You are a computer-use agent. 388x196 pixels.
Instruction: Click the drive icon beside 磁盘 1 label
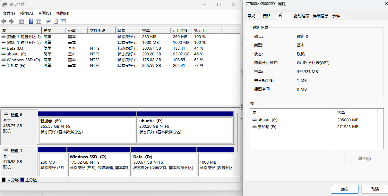pos(6,150)
